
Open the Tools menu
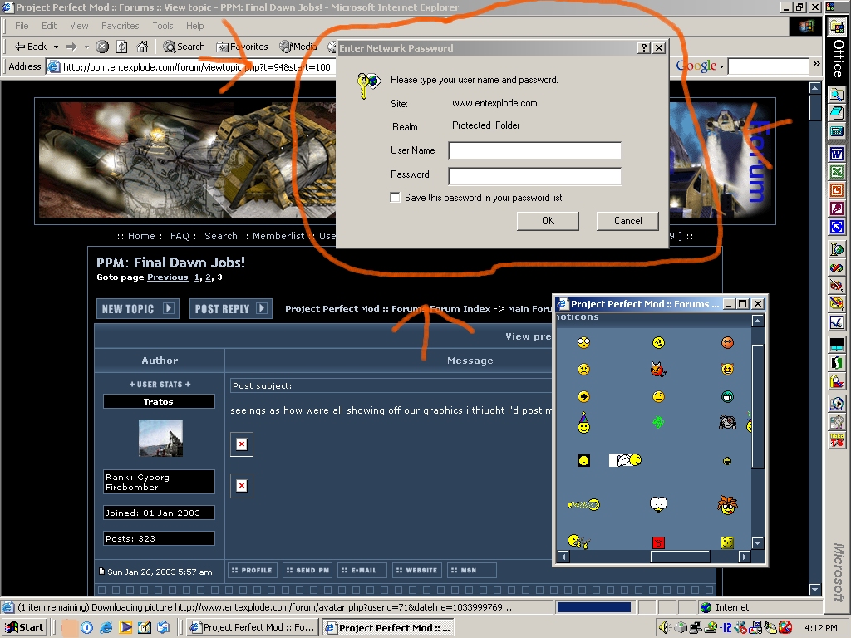(x=162, y=26)
